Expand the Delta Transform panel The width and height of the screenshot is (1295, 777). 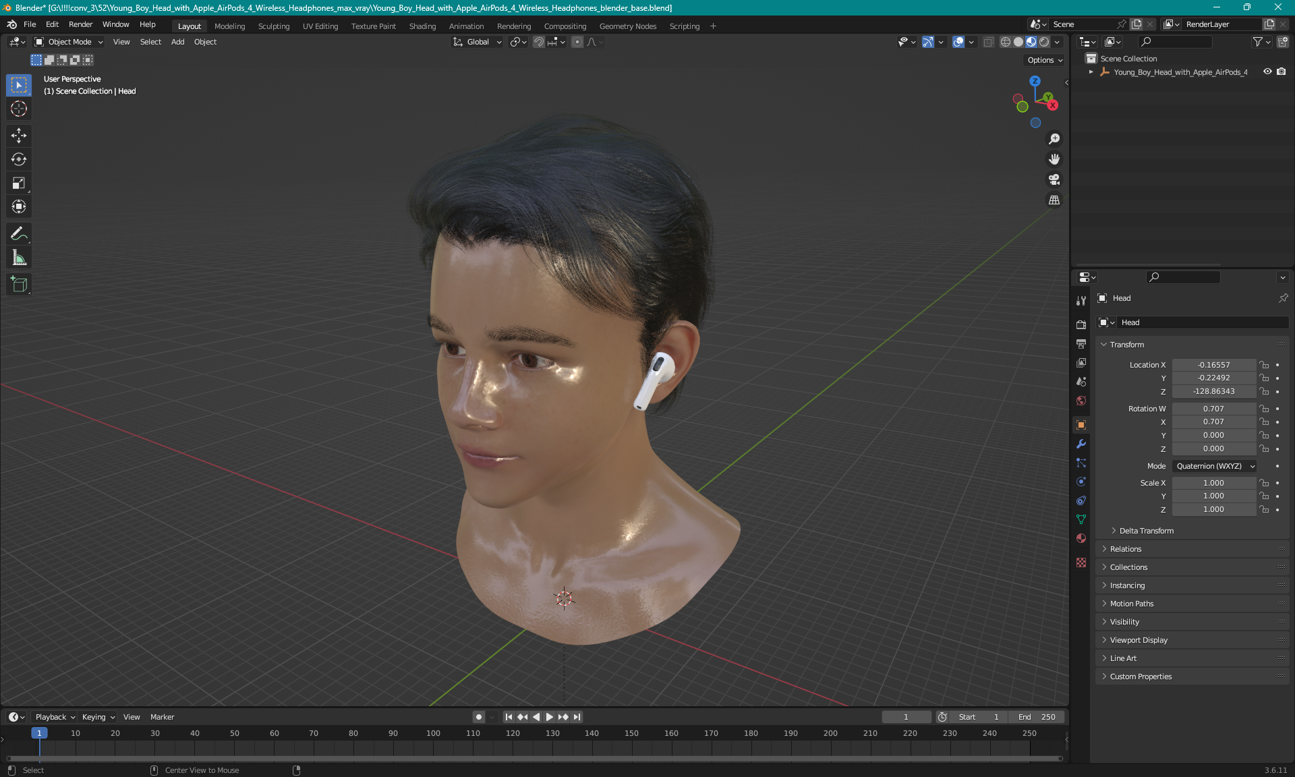coord(1146,531)
